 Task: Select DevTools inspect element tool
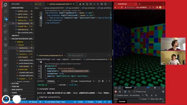pyautogui.click(x=116, y=88)
